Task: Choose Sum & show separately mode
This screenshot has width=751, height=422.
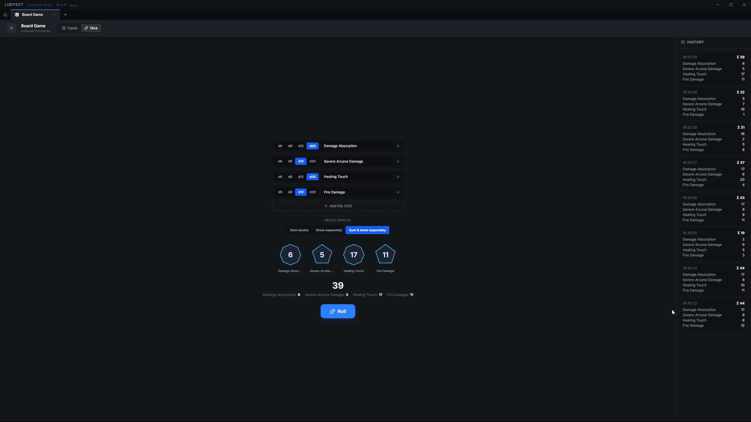Action: click(367, 230)
